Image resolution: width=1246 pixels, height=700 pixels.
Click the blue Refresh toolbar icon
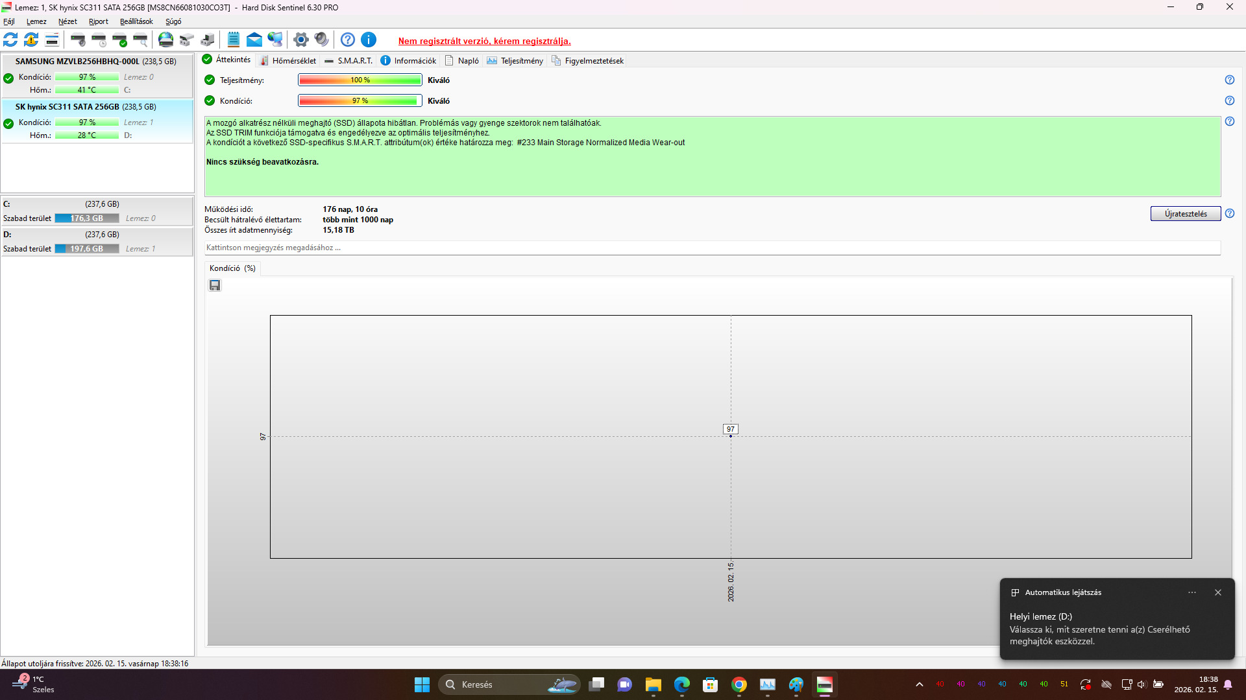pos(10,40)
